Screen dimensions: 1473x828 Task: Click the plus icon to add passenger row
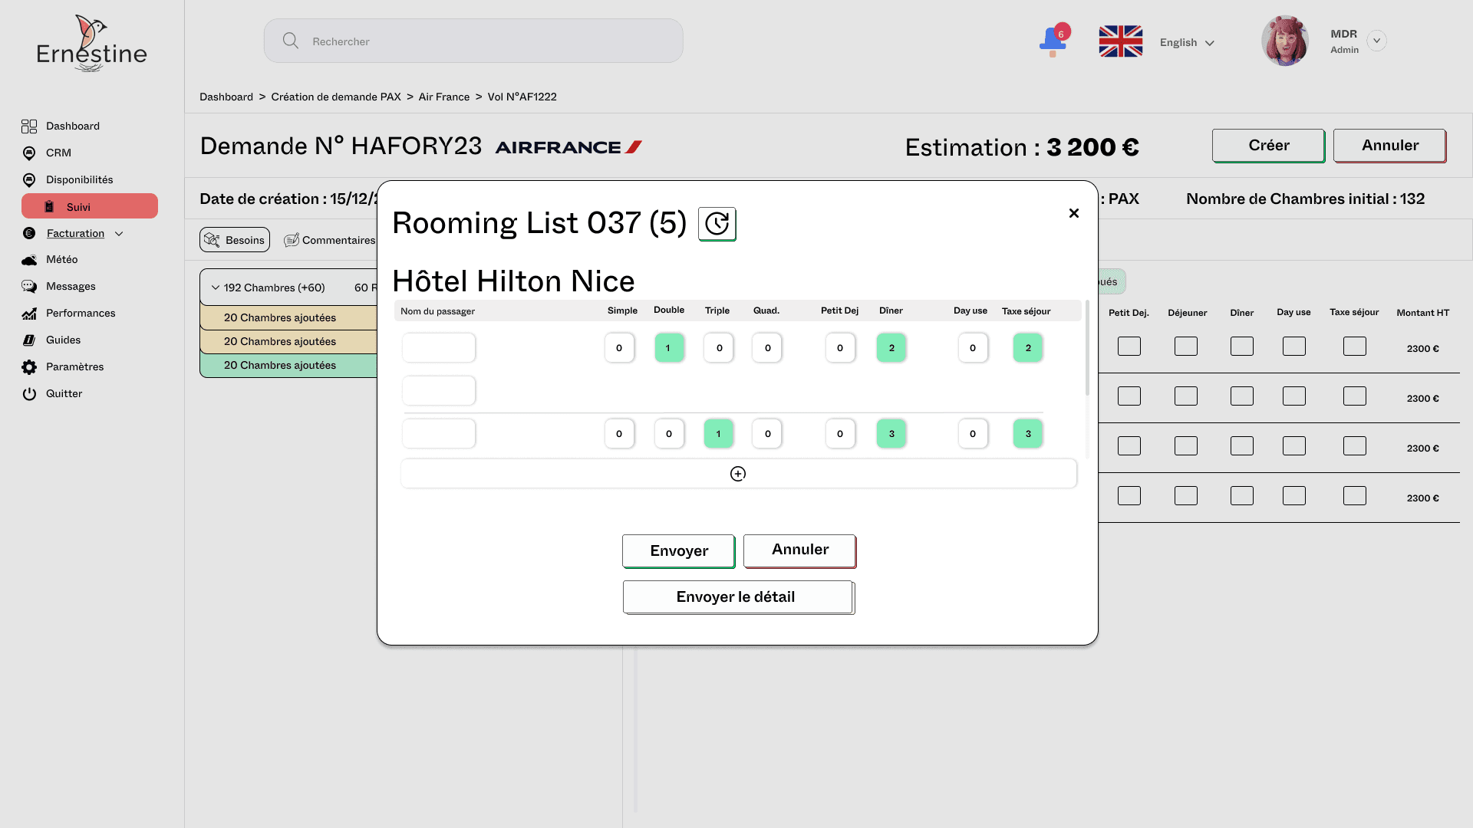(737, 474)
